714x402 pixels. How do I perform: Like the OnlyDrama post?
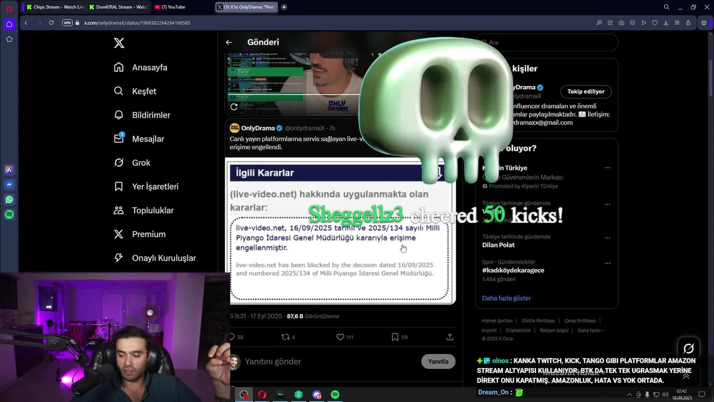pos(340,337)
